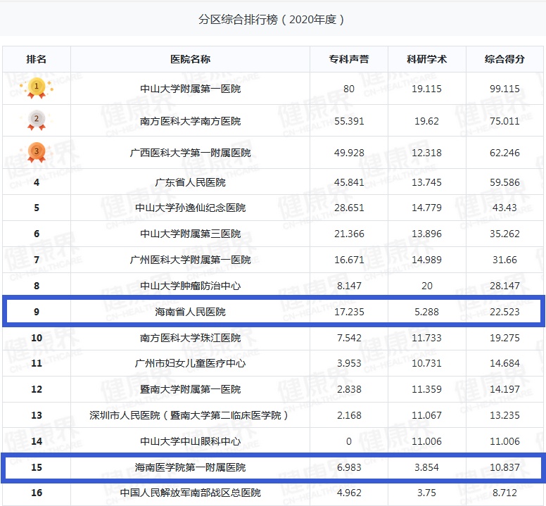Click rank number 4
The width and height of the screenshot is (546, 506).
coord(37,182)
